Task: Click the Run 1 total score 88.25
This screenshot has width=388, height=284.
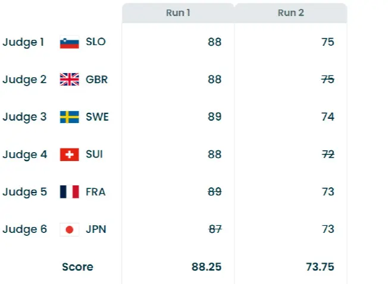Action: click(206, 267)
